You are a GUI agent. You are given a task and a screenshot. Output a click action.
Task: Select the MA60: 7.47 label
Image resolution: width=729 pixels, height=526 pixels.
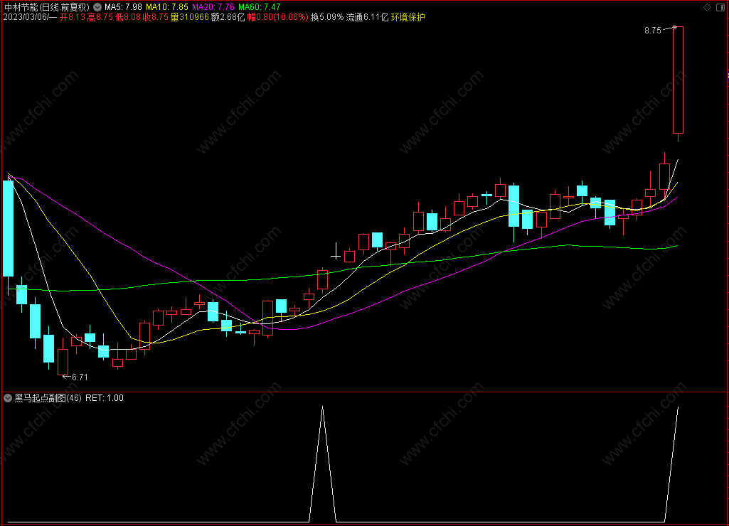pos(260,7)
